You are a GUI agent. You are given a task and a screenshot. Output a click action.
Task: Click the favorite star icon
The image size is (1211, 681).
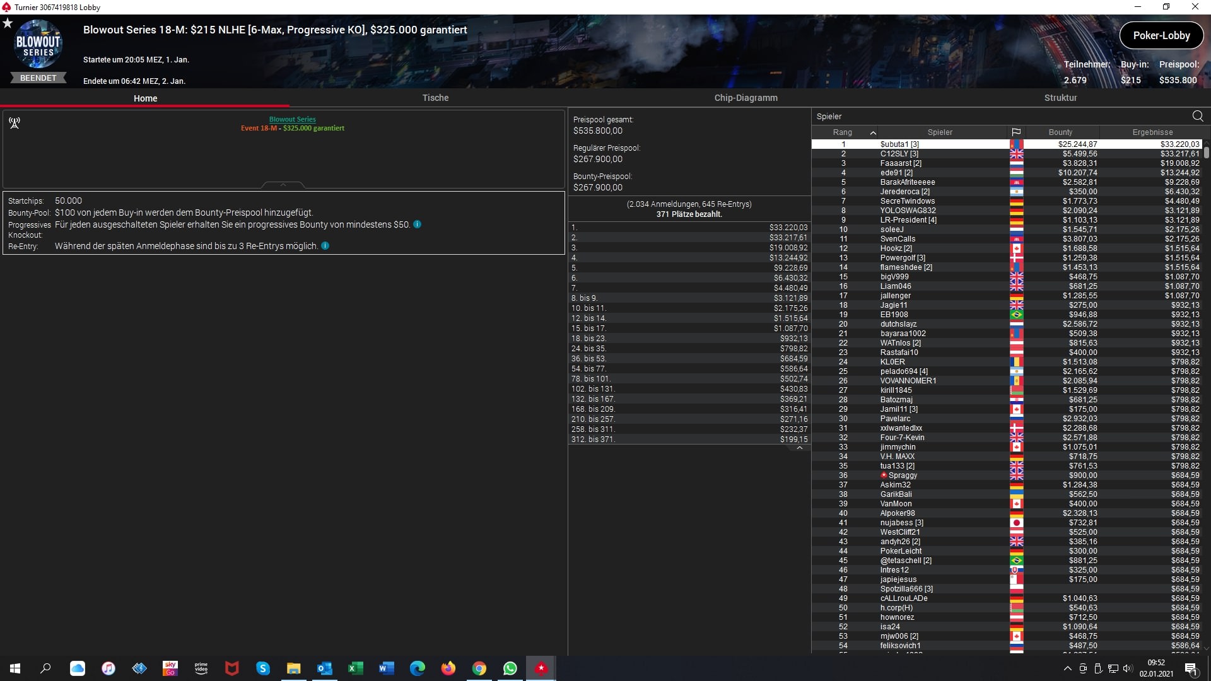pos(8,23)
